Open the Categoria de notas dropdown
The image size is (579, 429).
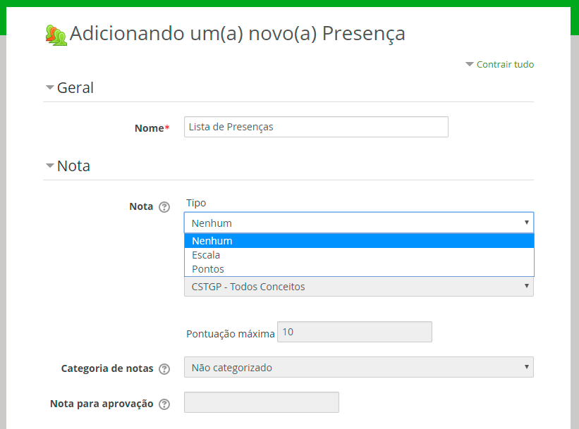[358, 367]
